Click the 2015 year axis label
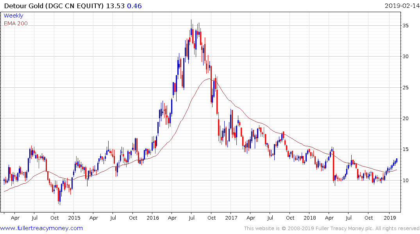 [74, 218]
